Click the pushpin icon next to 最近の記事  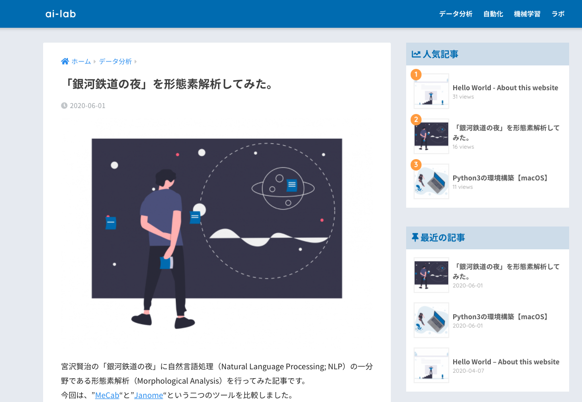pos(415,237)
